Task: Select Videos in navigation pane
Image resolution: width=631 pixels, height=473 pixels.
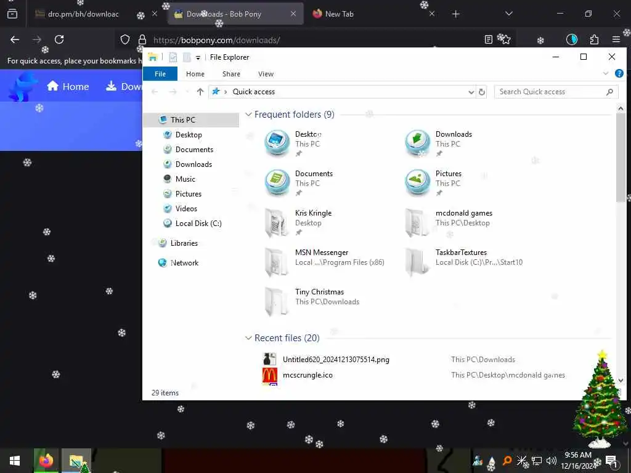Action: coord(186,209)
